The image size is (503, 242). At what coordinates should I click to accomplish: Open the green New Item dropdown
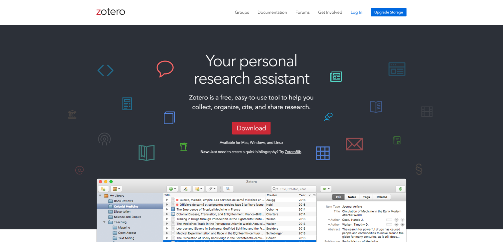point(172,189)
